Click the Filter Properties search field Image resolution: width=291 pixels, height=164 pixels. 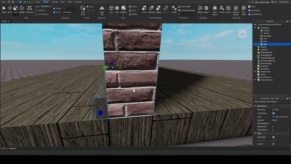point(271,102)
